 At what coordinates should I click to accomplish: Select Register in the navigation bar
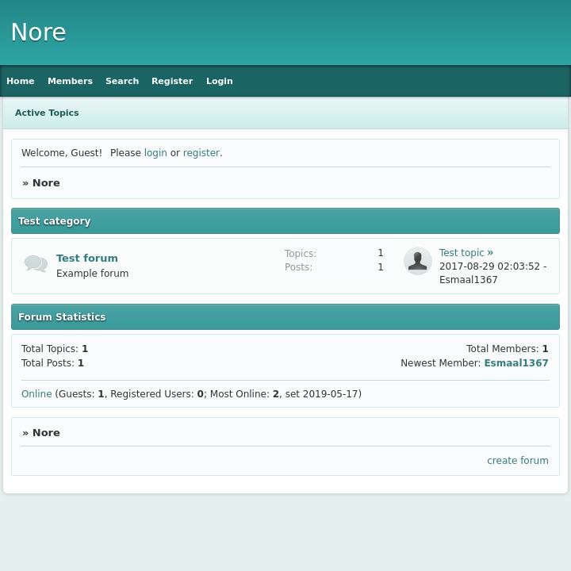coord(172,81)
